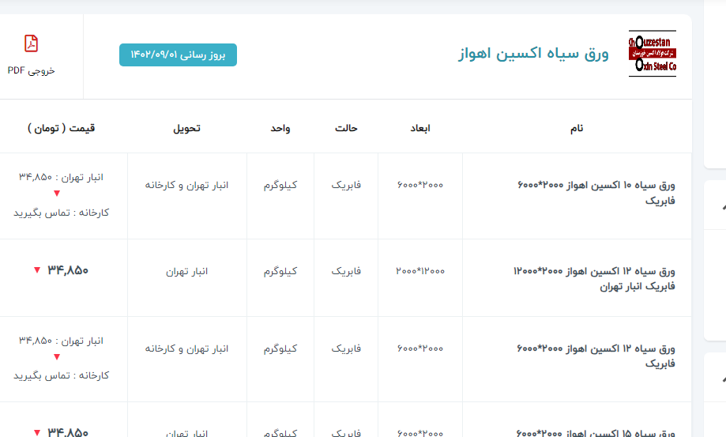Click red arrow beside bold ۳۴,۸۵۰ in 12000*2000 row
The image size is (726, 437).
[36, 270]
